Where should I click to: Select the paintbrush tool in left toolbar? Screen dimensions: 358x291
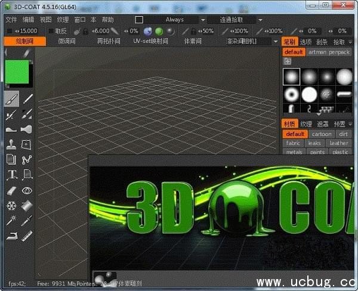point(11,99)
